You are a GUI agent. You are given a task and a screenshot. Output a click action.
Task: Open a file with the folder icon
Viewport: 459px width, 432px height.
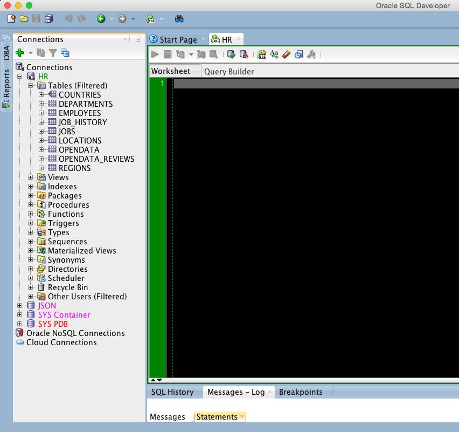point(24,19)
